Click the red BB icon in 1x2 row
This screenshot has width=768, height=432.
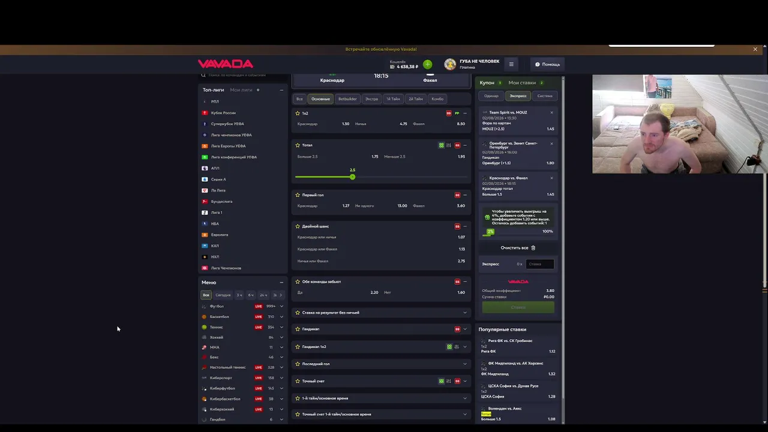click(x=449, y=113)
